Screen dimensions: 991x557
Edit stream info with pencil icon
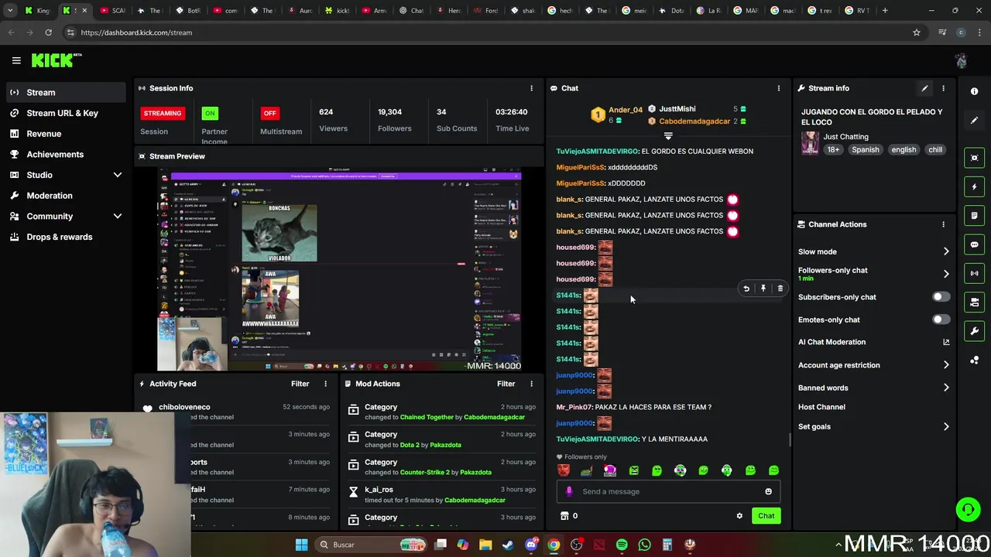[924, 88]
